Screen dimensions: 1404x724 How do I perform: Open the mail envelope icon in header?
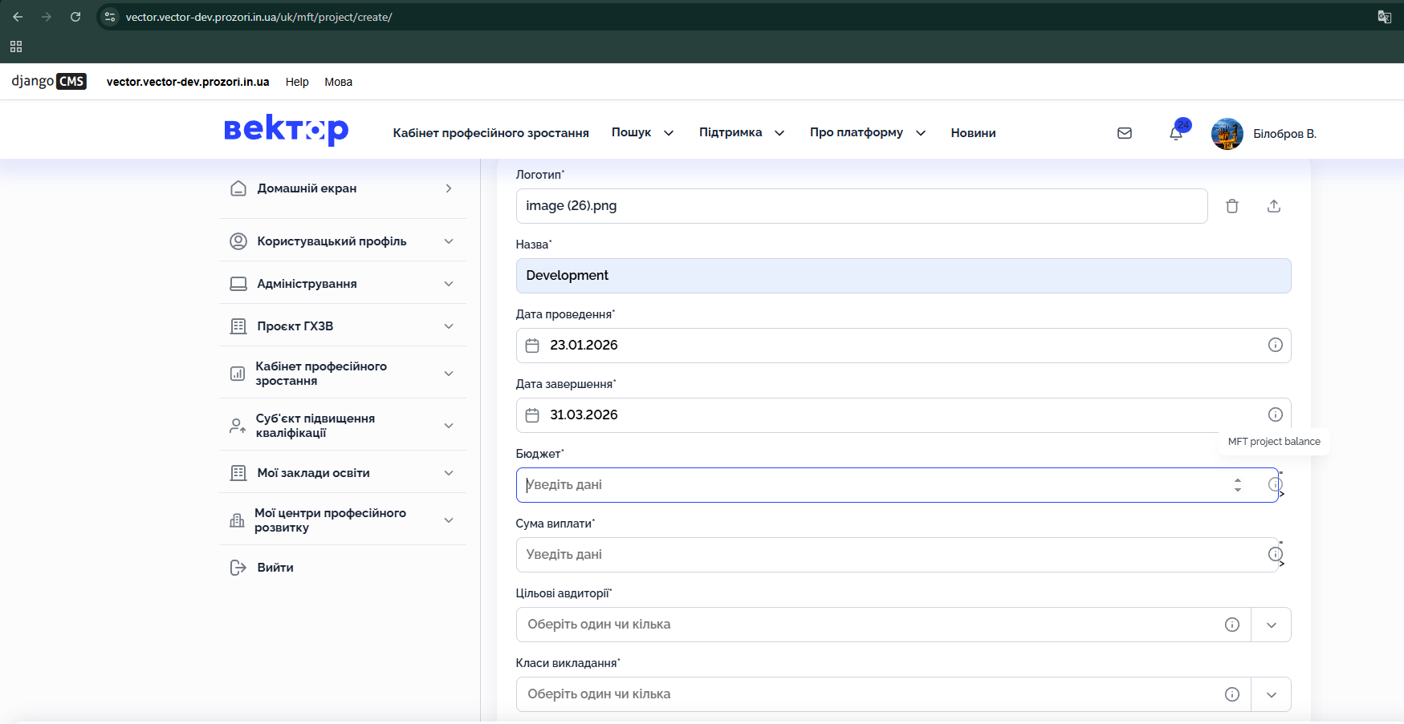(1124, 133)
